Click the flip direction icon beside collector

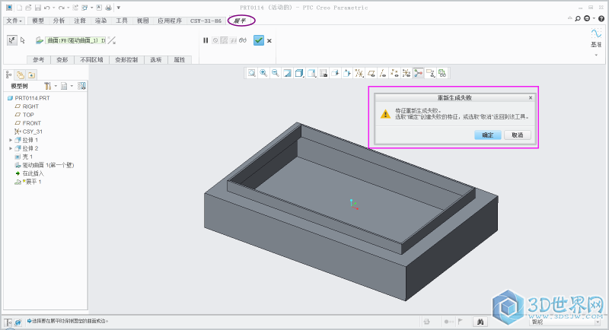[x=112, y=40]
